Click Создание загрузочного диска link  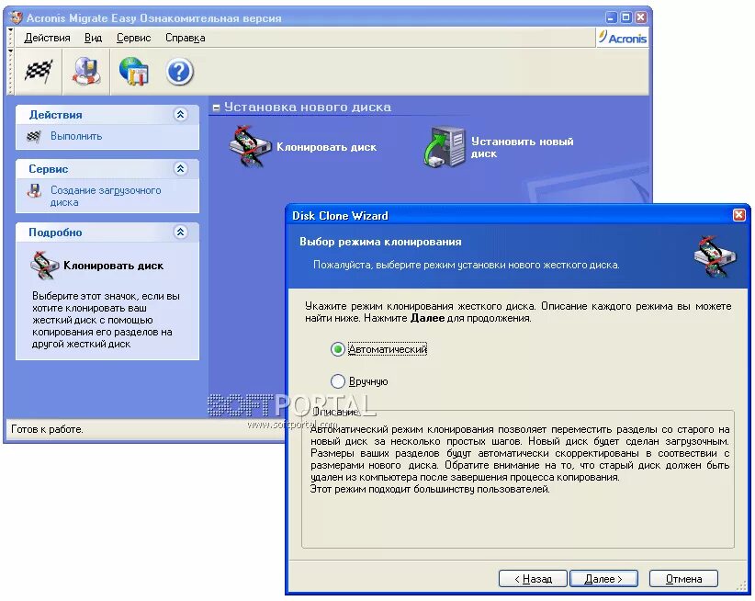(x=106, y=197)
